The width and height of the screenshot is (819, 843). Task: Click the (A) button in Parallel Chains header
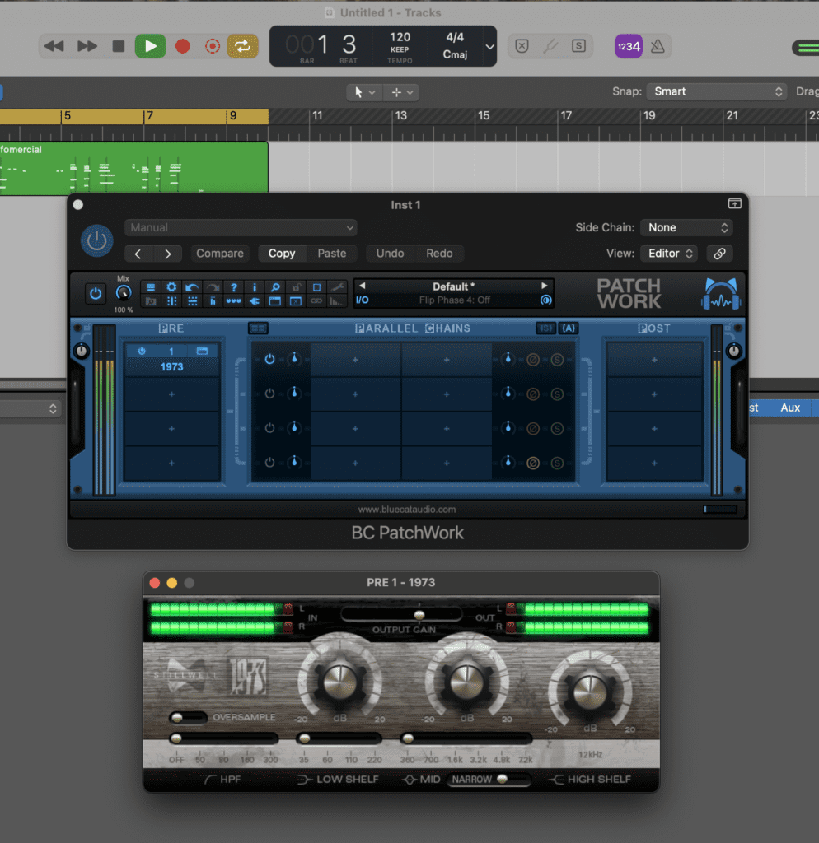(569, 328)
